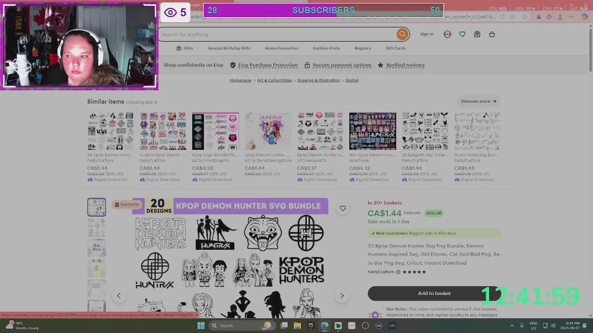Open Gift Cards link in navigation
The image size is (593, 333).
tap(396, 48)
